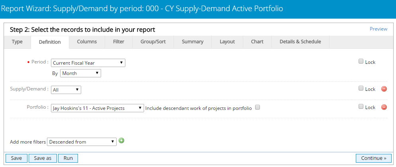Click the Save as button
Screen dimensions: 396x167
click(43, 158)
